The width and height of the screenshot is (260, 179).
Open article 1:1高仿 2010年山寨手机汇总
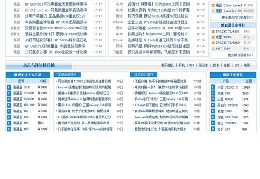pos(84,117)
